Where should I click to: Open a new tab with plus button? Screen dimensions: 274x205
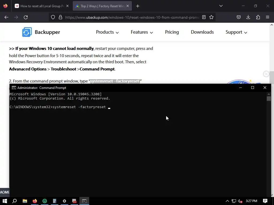tap(138, 6)
